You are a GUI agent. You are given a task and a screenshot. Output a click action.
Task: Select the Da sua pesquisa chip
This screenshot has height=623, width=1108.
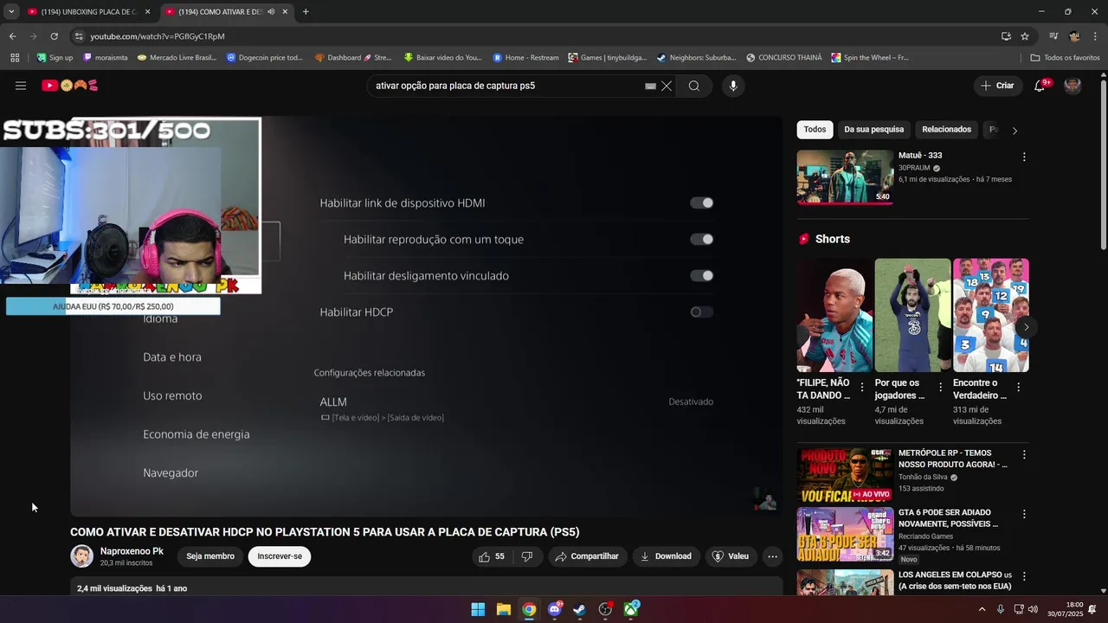[x=873, y=130]
